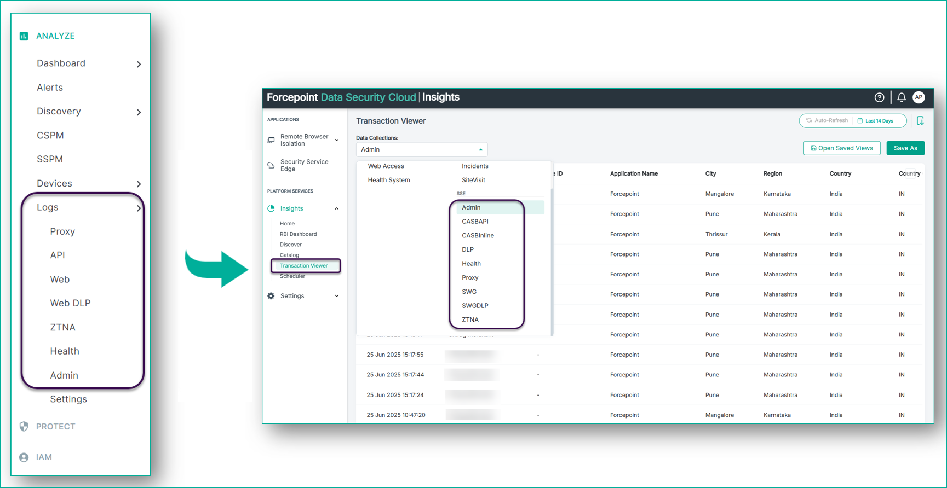Click the Region column header
Screen dimensions: 947x488
click(x=773, y=174)
